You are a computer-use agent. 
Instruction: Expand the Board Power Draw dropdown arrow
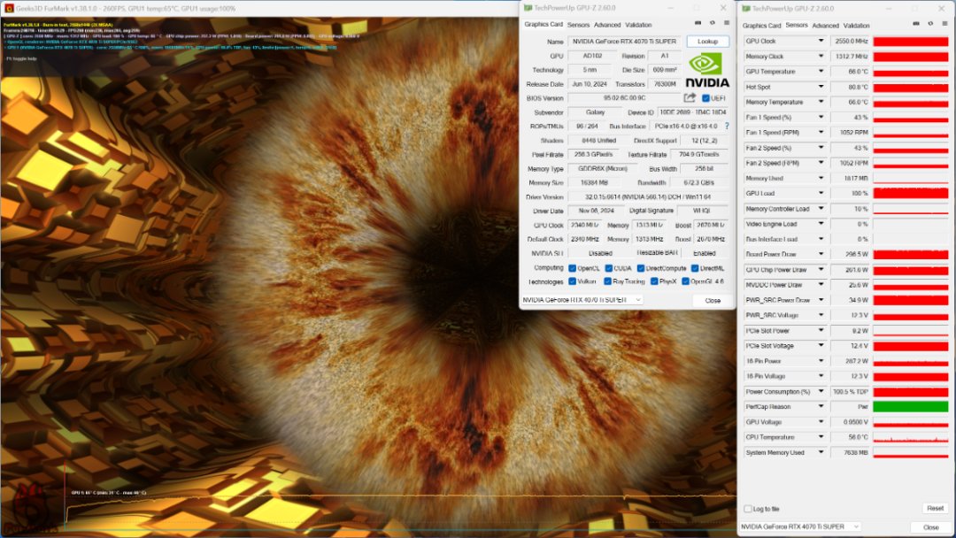pyautogui.click(x=821, y=254)
